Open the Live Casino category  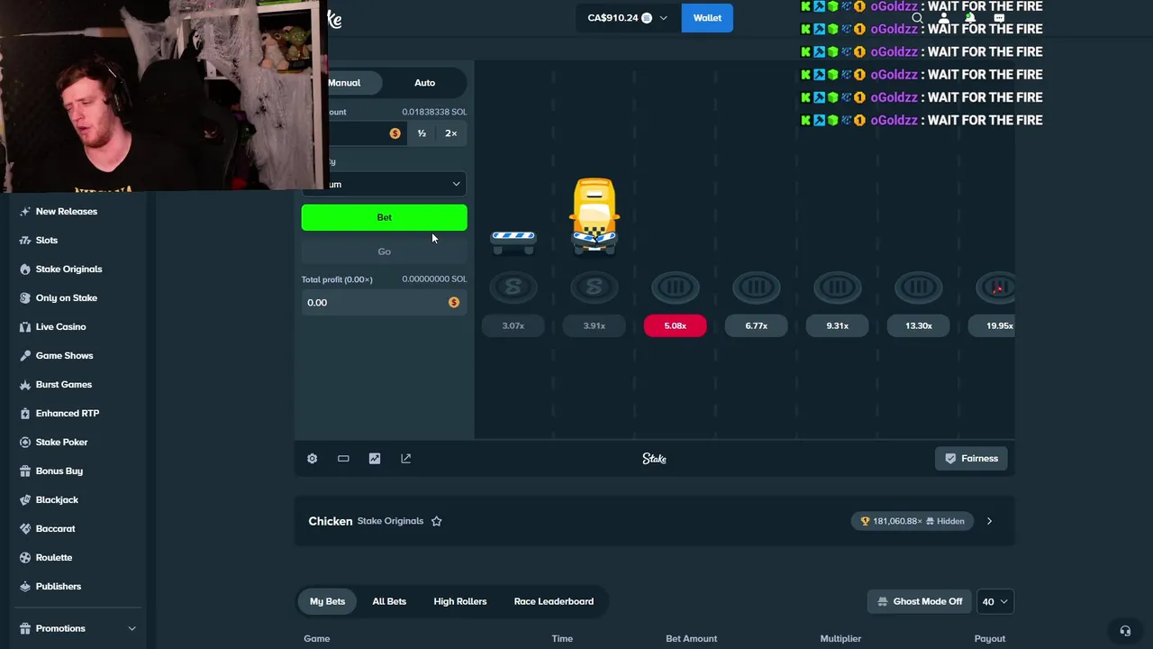pos(60,326)
